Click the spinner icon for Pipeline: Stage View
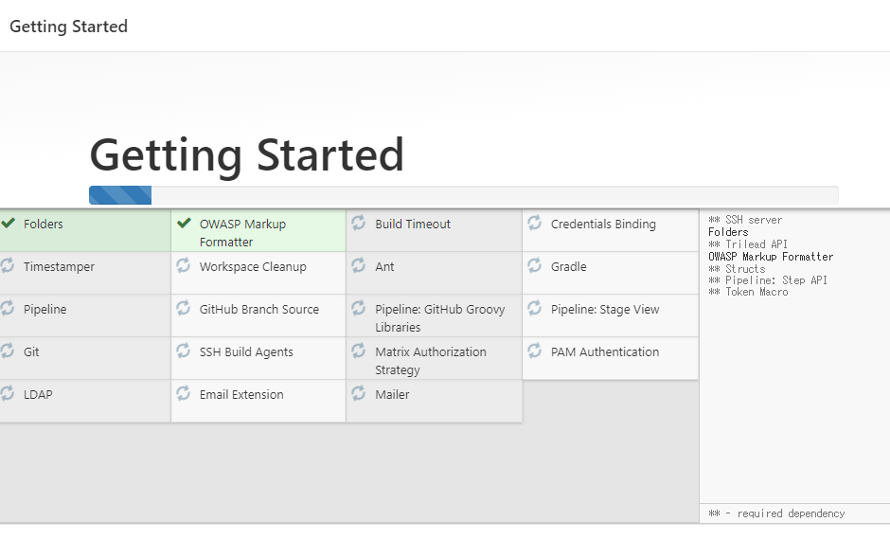The image size is (890, 540). point(534,308)
